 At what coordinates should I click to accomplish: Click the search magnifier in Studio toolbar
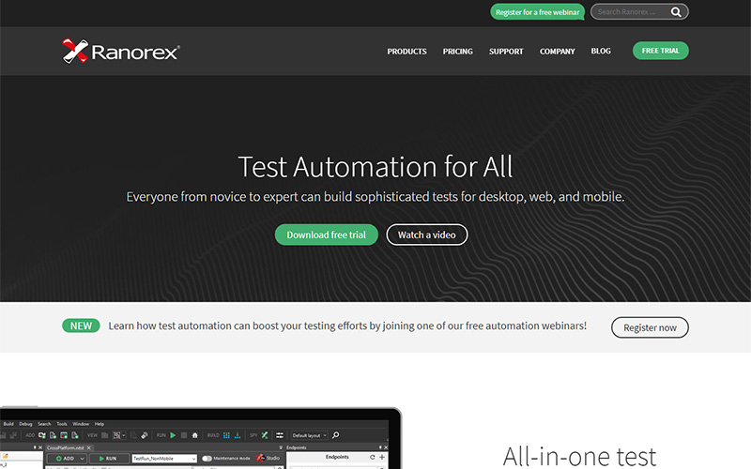click(335, 435)
